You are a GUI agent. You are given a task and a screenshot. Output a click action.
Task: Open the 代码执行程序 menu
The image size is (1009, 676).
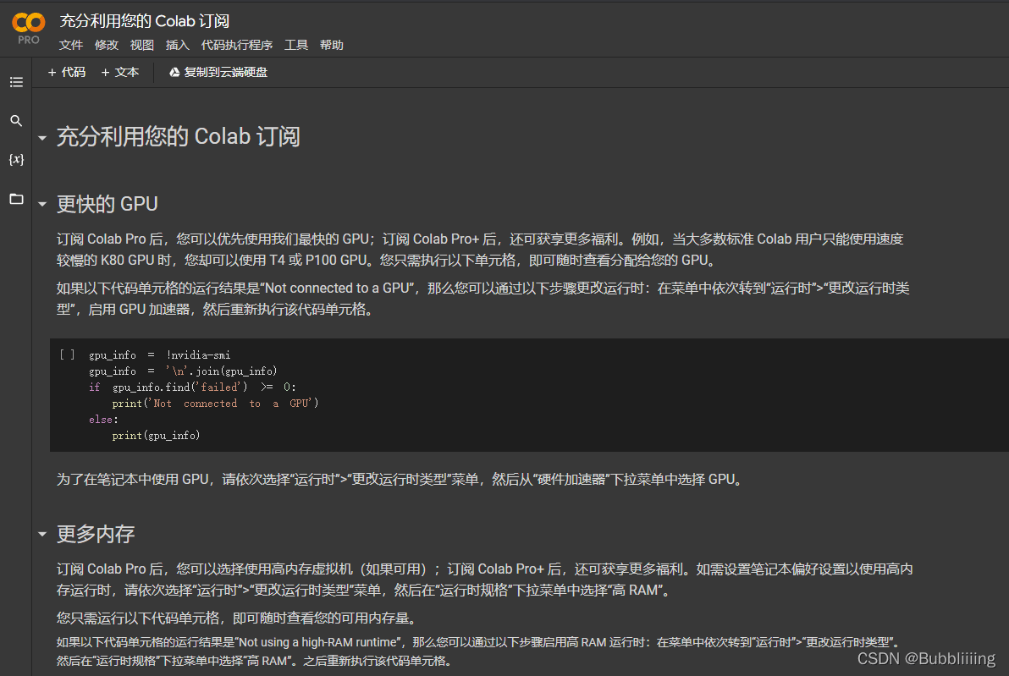pyautogui.click(x=237, y=46)
